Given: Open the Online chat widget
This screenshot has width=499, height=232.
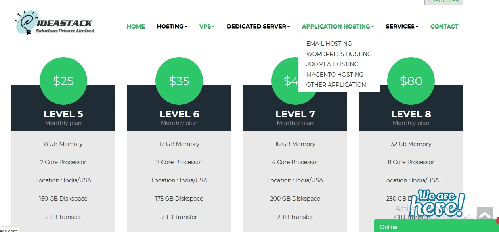Looking at the screenshot, I should pyautogui.click(x=434, y=227).
